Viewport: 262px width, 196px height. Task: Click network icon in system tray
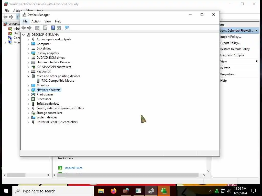click(x=223, y=191)
